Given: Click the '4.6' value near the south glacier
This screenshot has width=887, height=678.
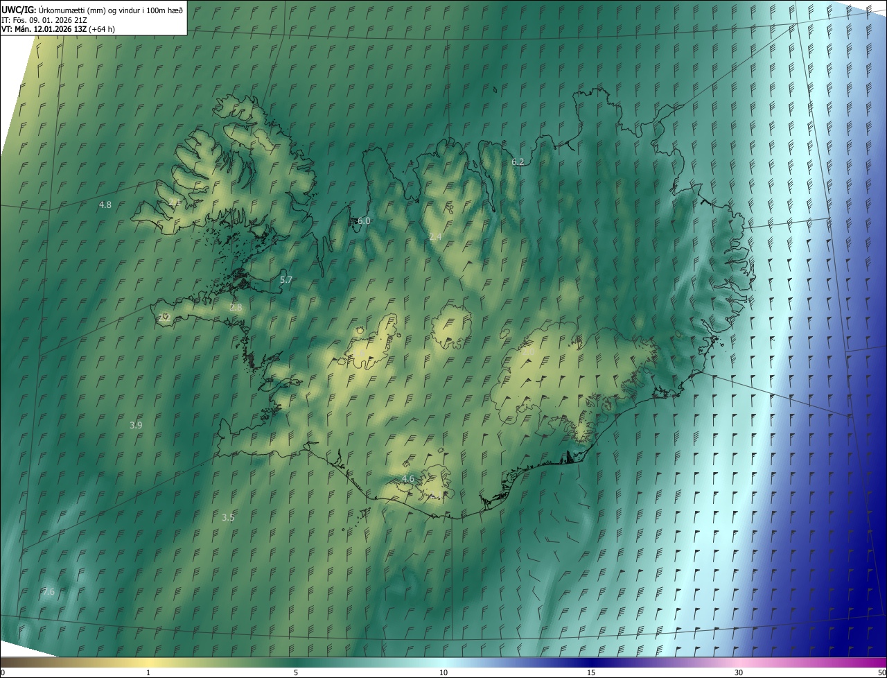Looking at the screenshot, I should 408,479.
